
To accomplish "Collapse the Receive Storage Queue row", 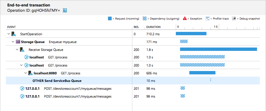I will [17, 50].
